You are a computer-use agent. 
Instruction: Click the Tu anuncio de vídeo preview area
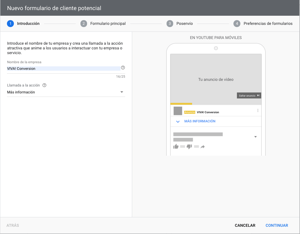[x=216, y=80]
